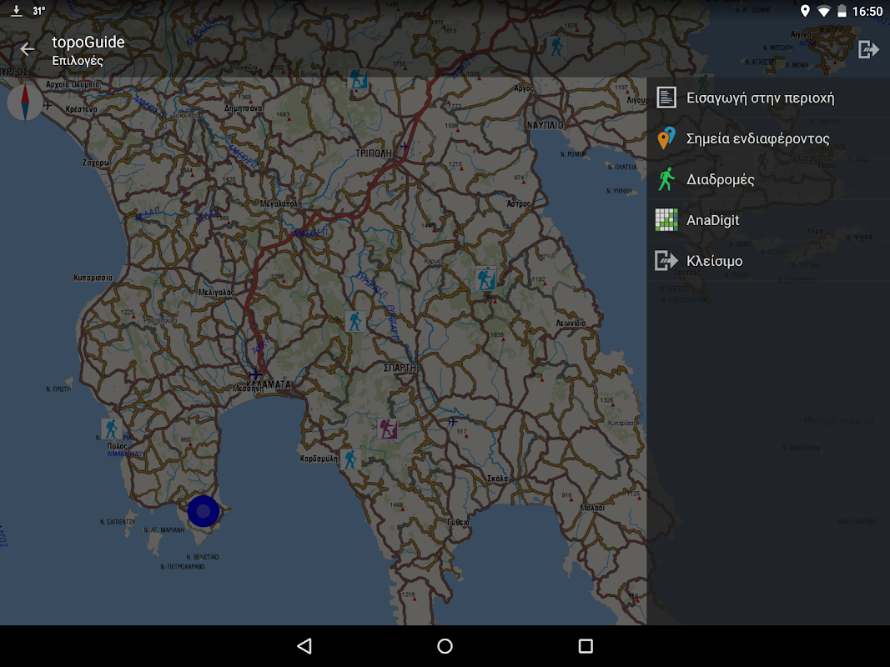Image resolution: width=890 pixels, height=667 pixels.
Task: Tap the hiker icon near Καρδαμύλη
Action: (351, 459)
